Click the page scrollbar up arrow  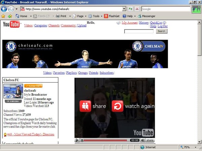pos(199,22)
